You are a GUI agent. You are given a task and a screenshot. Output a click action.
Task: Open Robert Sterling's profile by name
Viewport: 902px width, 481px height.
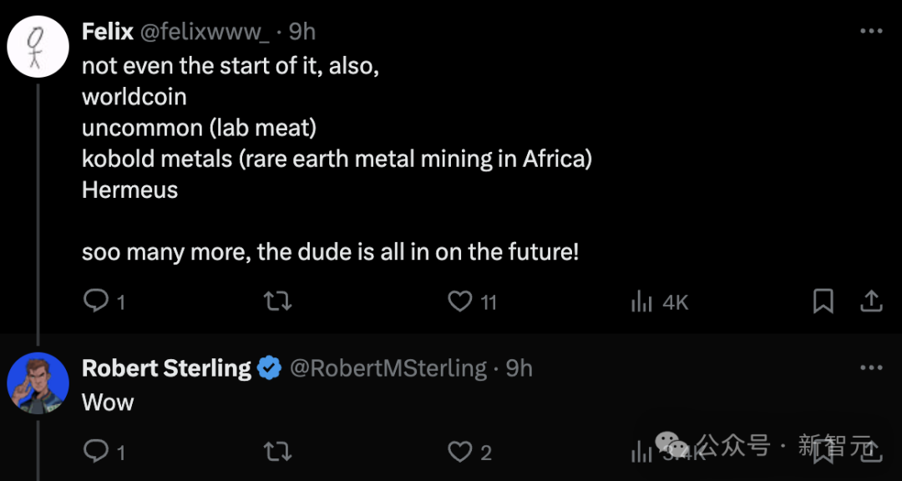pos(166,367)
